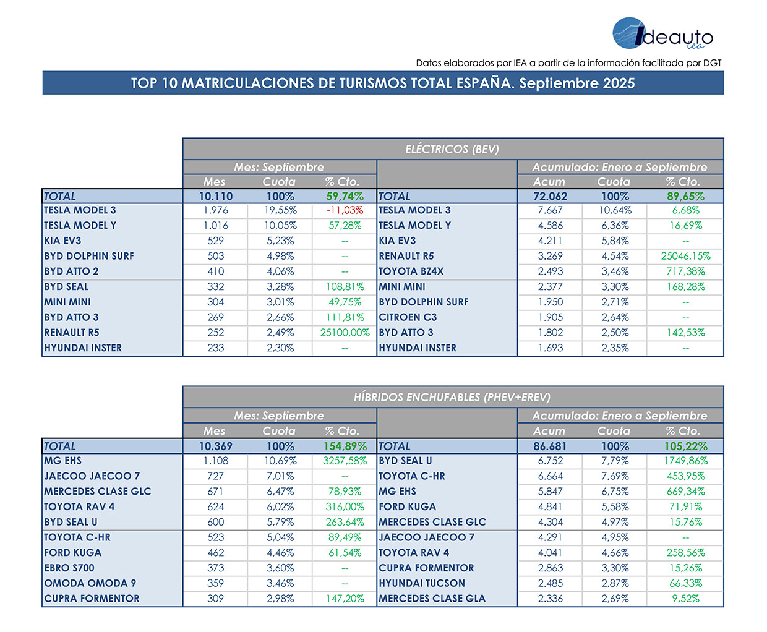Select MG EHS growth 3257,58%

(345, 461)
